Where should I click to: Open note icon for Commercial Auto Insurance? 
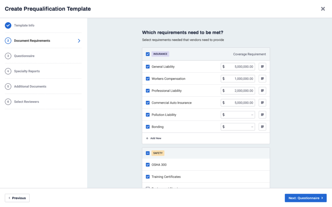[262, 103]
